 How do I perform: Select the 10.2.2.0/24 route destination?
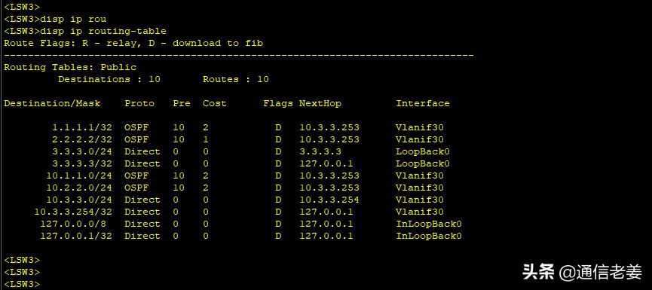point(79,188)
